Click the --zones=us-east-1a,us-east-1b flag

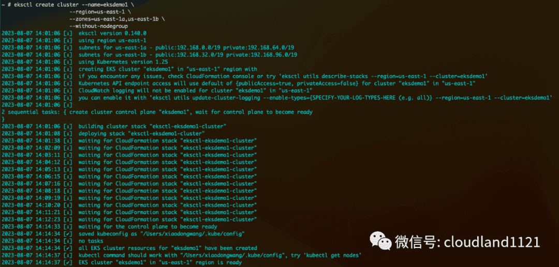click(x=115, y=19)
